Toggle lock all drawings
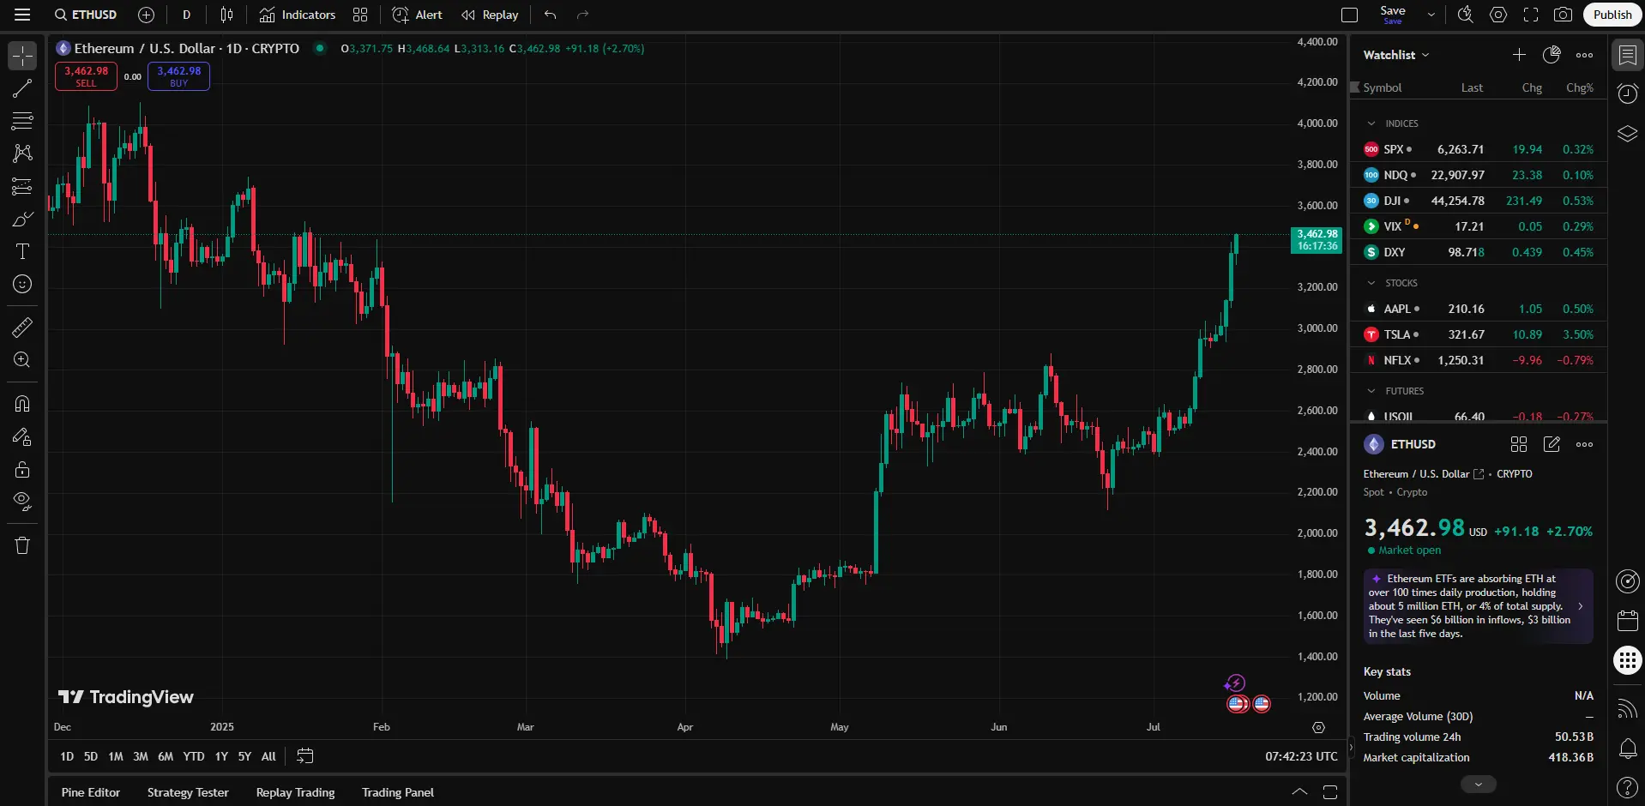The height and width of the screenshot is (806, 1645). [x=22, y=470]
